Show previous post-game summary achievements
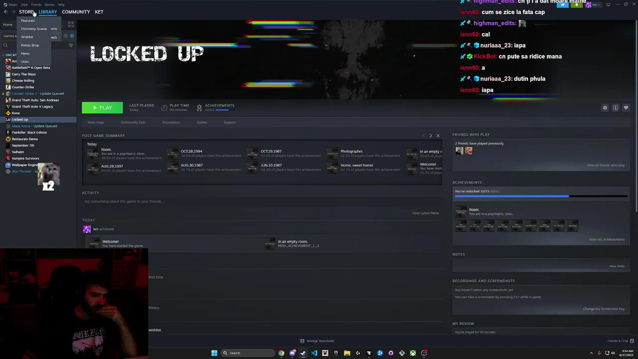Viewport: 638px width, 359px height. pos(424,136)
